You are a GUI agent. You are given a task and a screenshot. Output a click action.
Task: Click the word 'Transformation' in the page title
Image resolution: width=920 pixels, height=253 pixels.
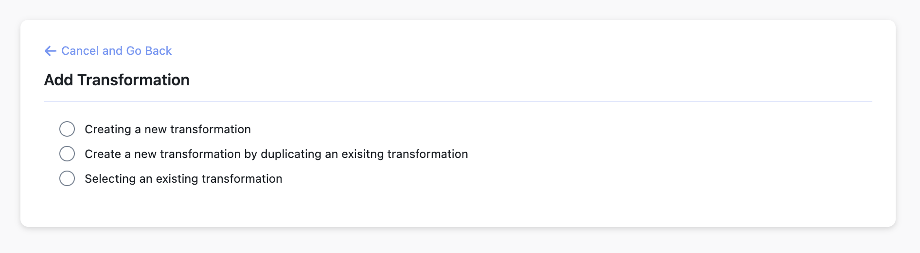pos(133,80)
